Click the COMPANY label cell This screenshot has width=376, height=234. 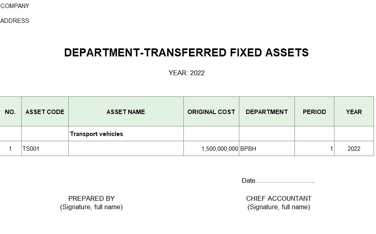[x=15, y=6]
